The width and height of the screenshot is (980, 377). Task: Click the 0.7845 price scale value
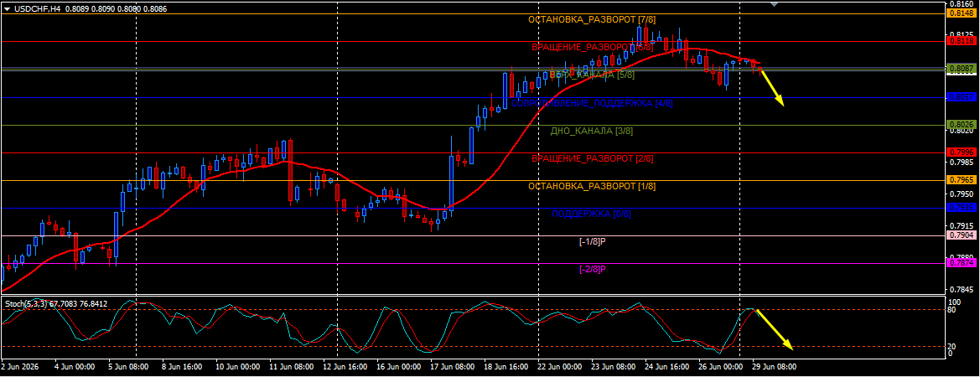(x=961, y=290)
